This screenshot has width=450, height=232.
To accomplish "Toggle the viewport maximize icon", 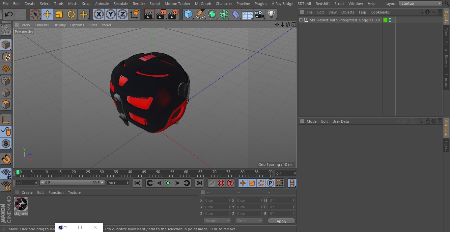I will (x=294, y=25).
